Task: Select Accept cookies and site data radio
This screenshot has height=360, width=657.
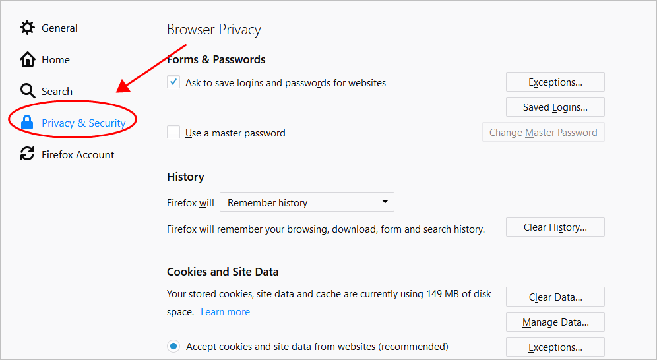Action: point(173,347)
